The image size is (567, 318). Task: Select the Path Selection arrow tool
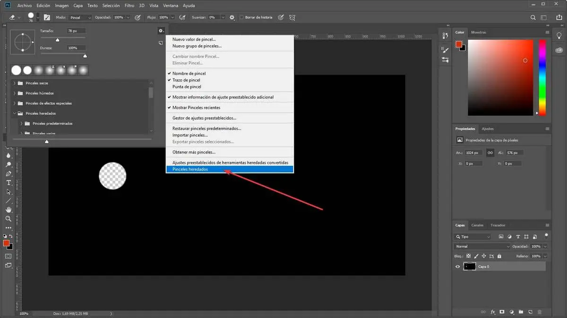point(9,191)
